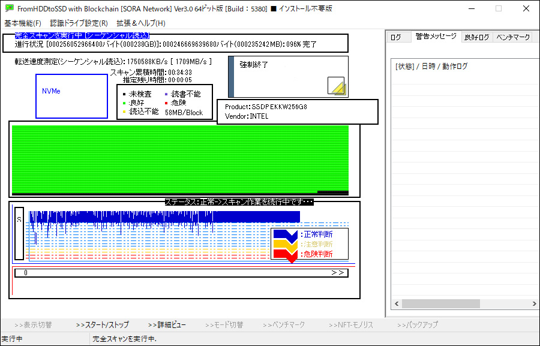Click >>ベンチマーク in bottom bar
This screenshot has width=540, height=346.
tap(284, 324)
